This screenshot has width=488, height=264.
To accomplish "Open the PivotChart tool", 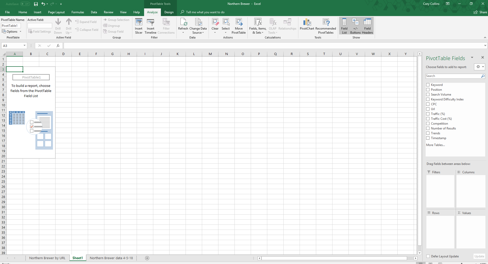I will 307,25.
